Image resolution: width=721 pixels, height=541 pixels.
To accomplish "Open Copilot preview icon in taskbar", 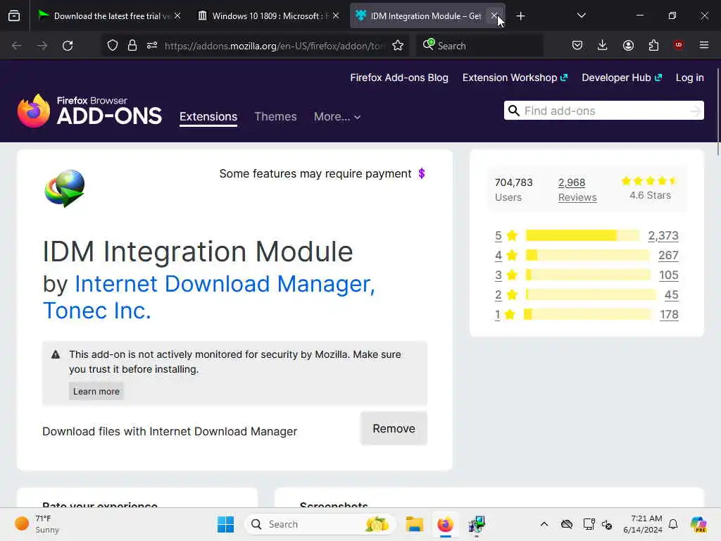I will click(698, 524).
